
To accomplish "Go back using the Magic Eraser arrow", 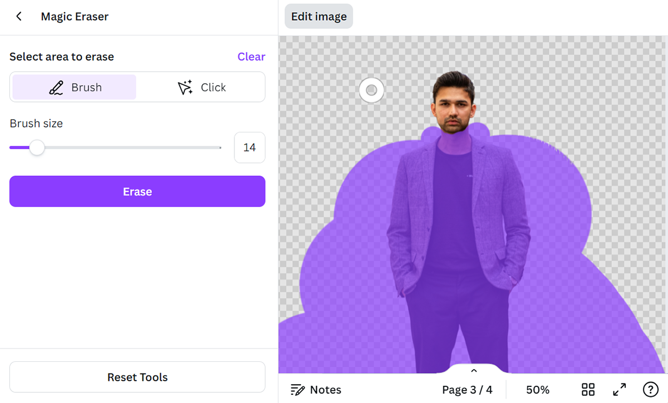I will 19,17.
